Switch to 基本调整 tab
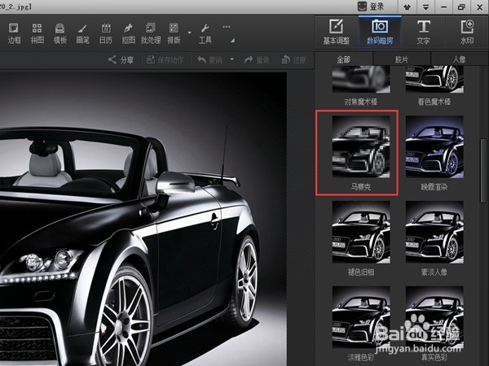The image size is (489, 366). [336, 32]
